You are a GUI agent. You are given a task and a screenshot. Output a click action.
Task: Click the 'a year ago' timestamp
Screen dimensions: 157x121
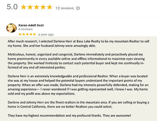point(46,34)
